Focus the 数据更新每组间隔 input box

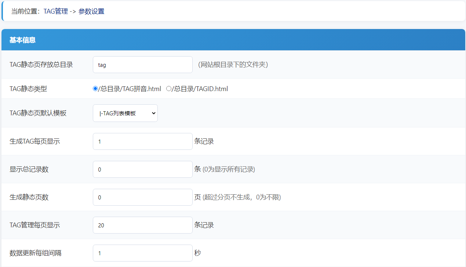[142, 253]
